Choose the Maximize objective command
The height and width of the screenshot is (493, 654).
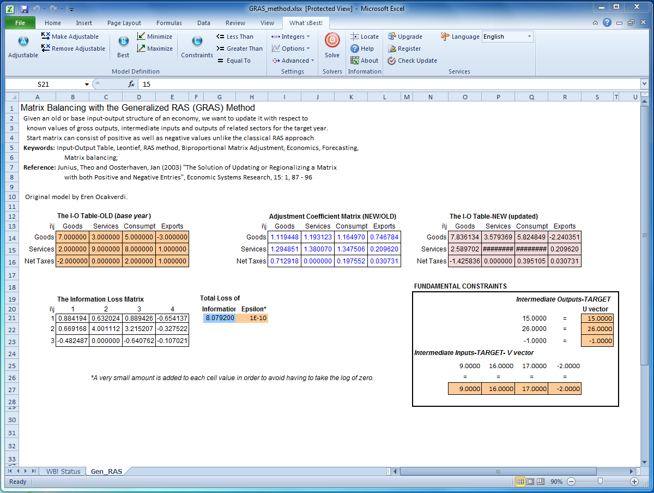tap(155, 49)
